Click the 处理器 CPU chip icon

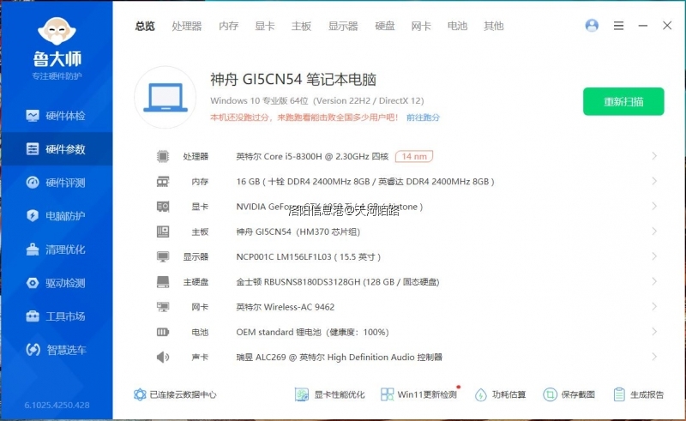click(163, 156)
